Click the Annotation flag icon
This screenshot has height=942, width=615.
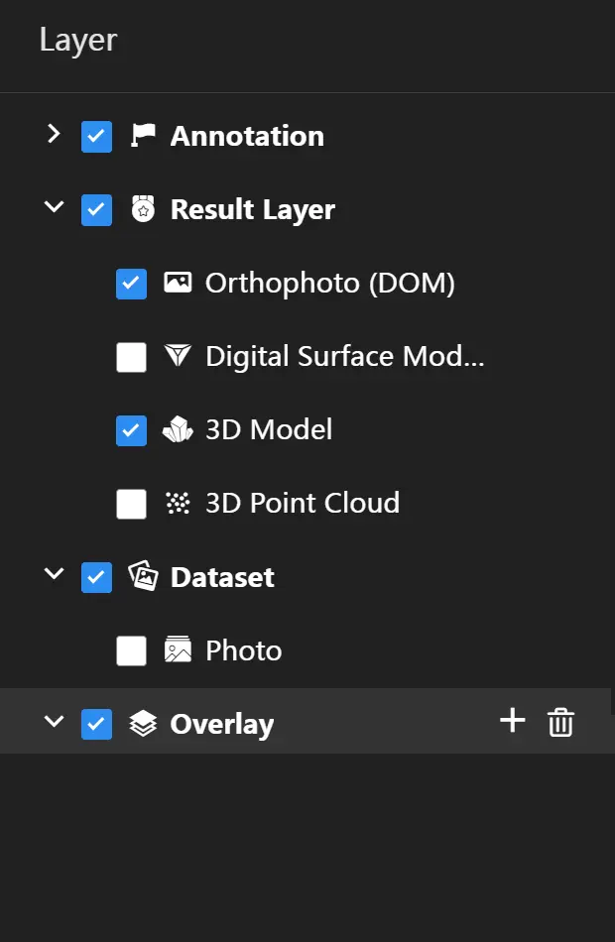(x=144, y=136)
